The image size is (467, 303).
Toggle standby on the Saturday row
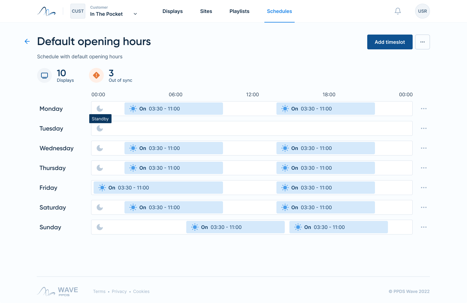(100, 207)
